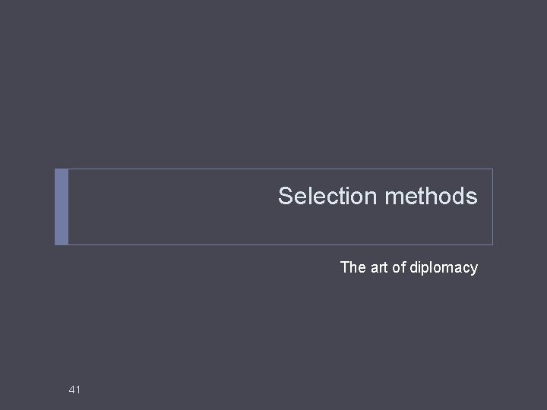
Task: Click the digit "4" in the slide number
Action: coord(71,389)
